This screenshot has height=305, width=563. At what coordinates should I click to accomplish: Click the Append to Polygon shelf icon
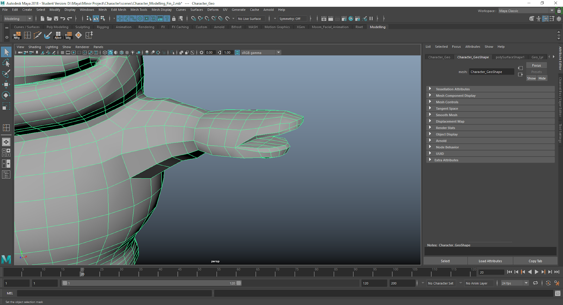[x=58, y=35]
